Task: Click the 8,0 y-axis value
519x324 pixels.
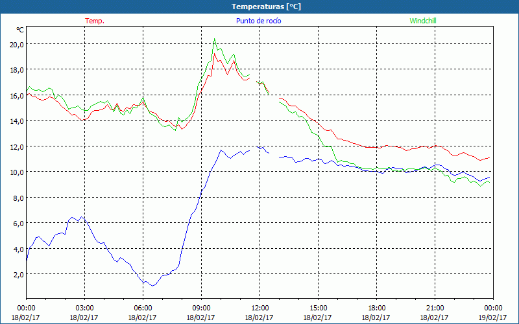Action: (x=18, y=198)
